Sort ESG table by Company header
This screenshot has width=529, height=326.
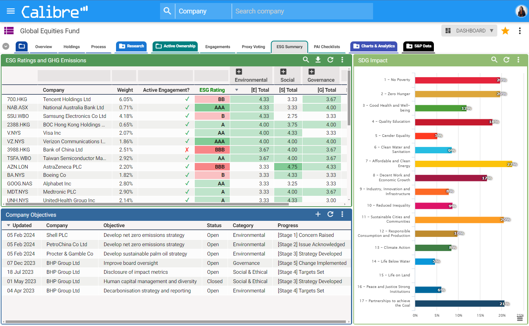point(54,90)
